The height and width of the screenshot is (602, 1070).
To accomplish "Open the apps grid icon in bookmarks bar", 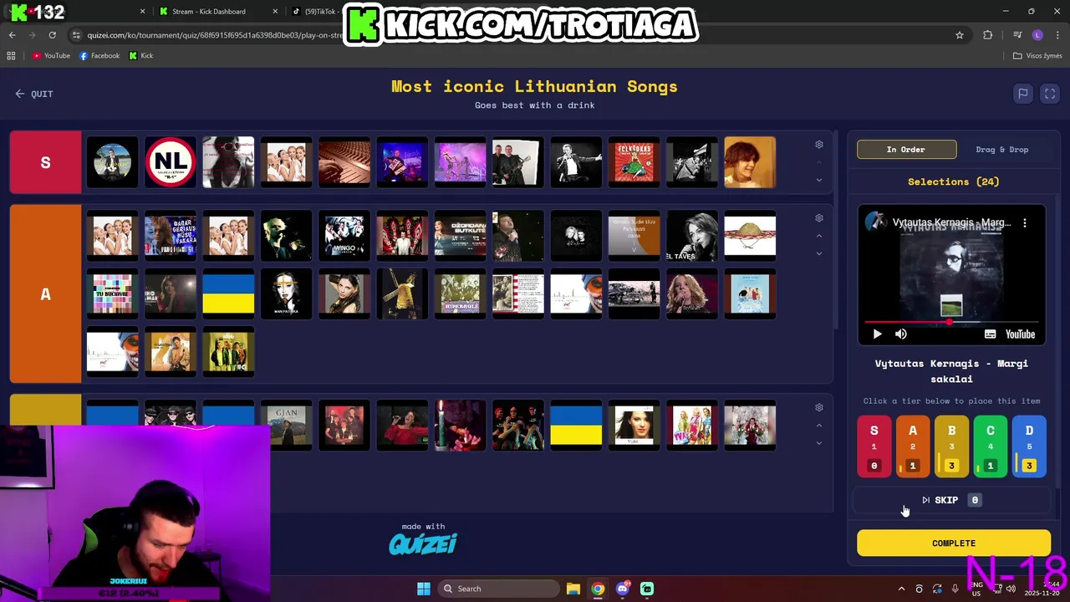I will click(x=11, y=56).
